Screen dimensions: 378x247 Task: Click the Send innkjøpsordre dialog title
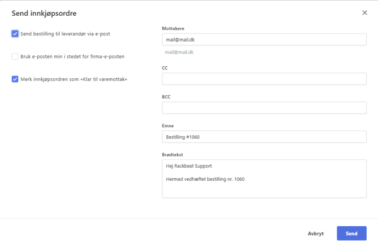44,13
